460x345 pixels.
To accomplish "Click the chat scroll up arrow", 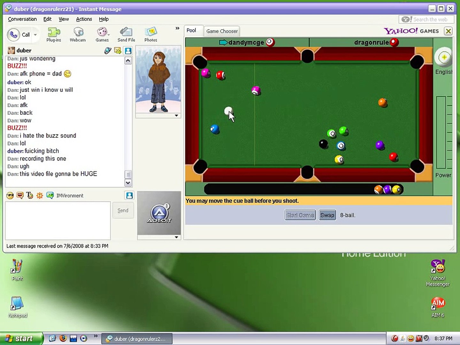I will 128,61.
